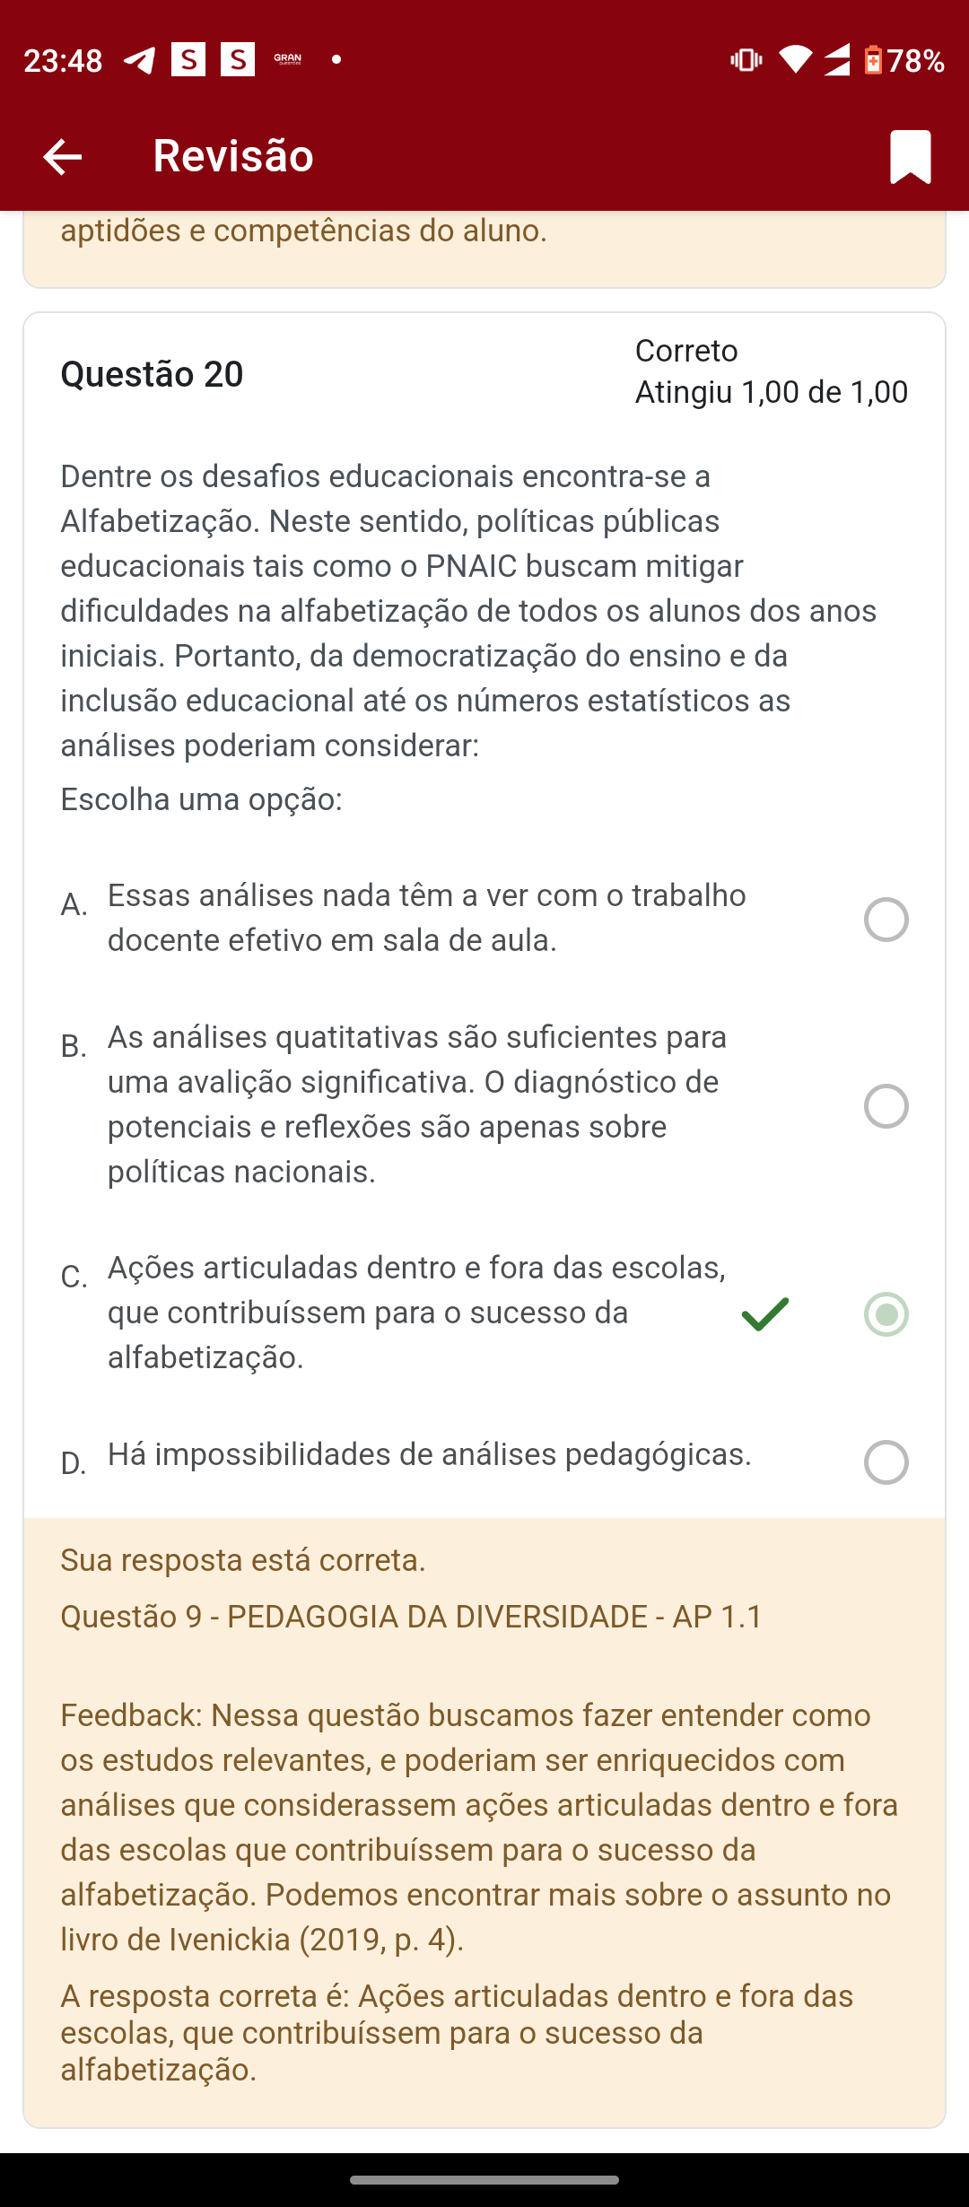Tap the Wi-Fi status icon
The width and height of the screenshot is (969, 2207).
[x=795, y=60]
